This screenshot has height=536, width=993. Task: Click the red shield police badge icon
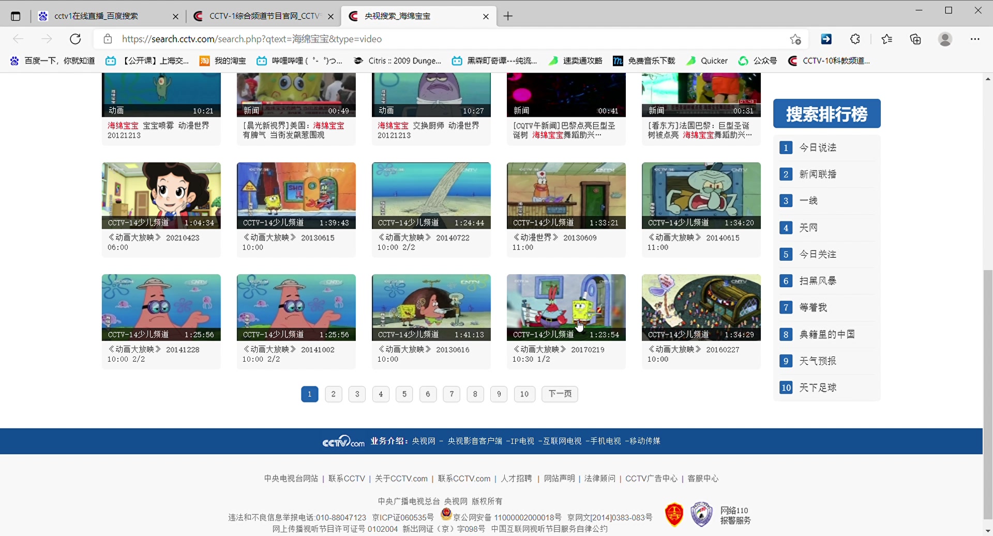674,514
